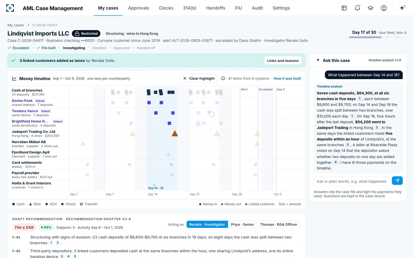Click the Jadeport Trading Co. Ltd lane label

pos(33,132)
